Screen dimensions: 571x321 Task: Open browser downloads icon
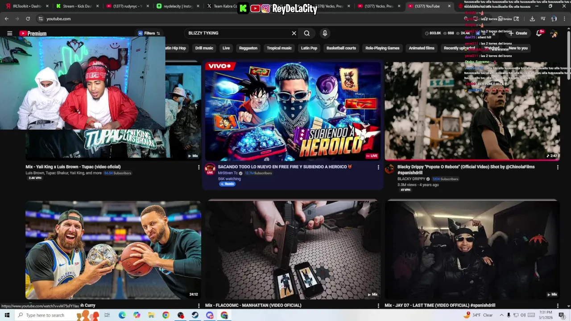click(x=532, y=19)
